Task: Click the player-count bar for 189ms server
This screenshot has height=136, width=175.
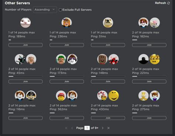Action: [25, 40]
